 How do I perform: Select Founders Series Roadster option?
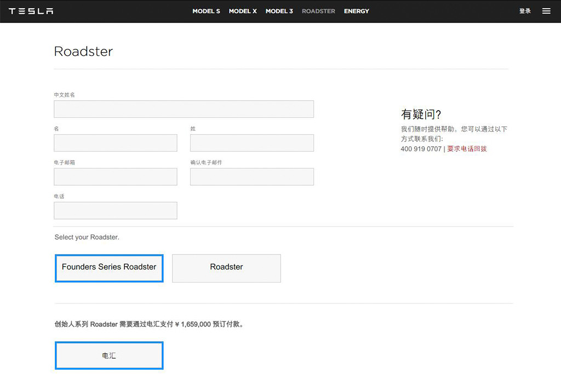[x=109, y=268]
